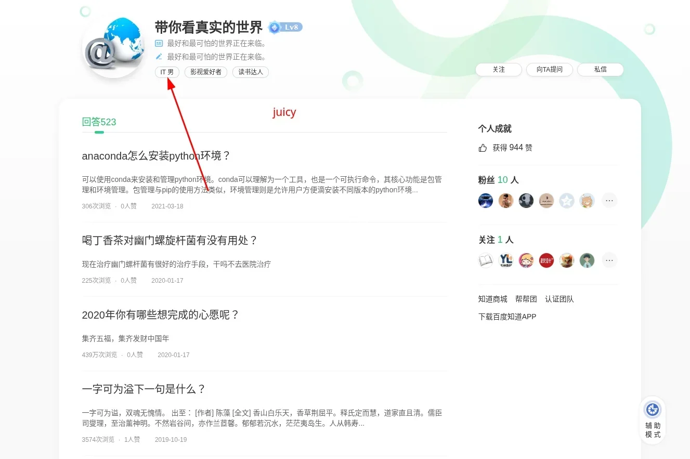Select the 回答523 tab
The image size is (690, 459).
pyautogui.click(x=99, y=122)
